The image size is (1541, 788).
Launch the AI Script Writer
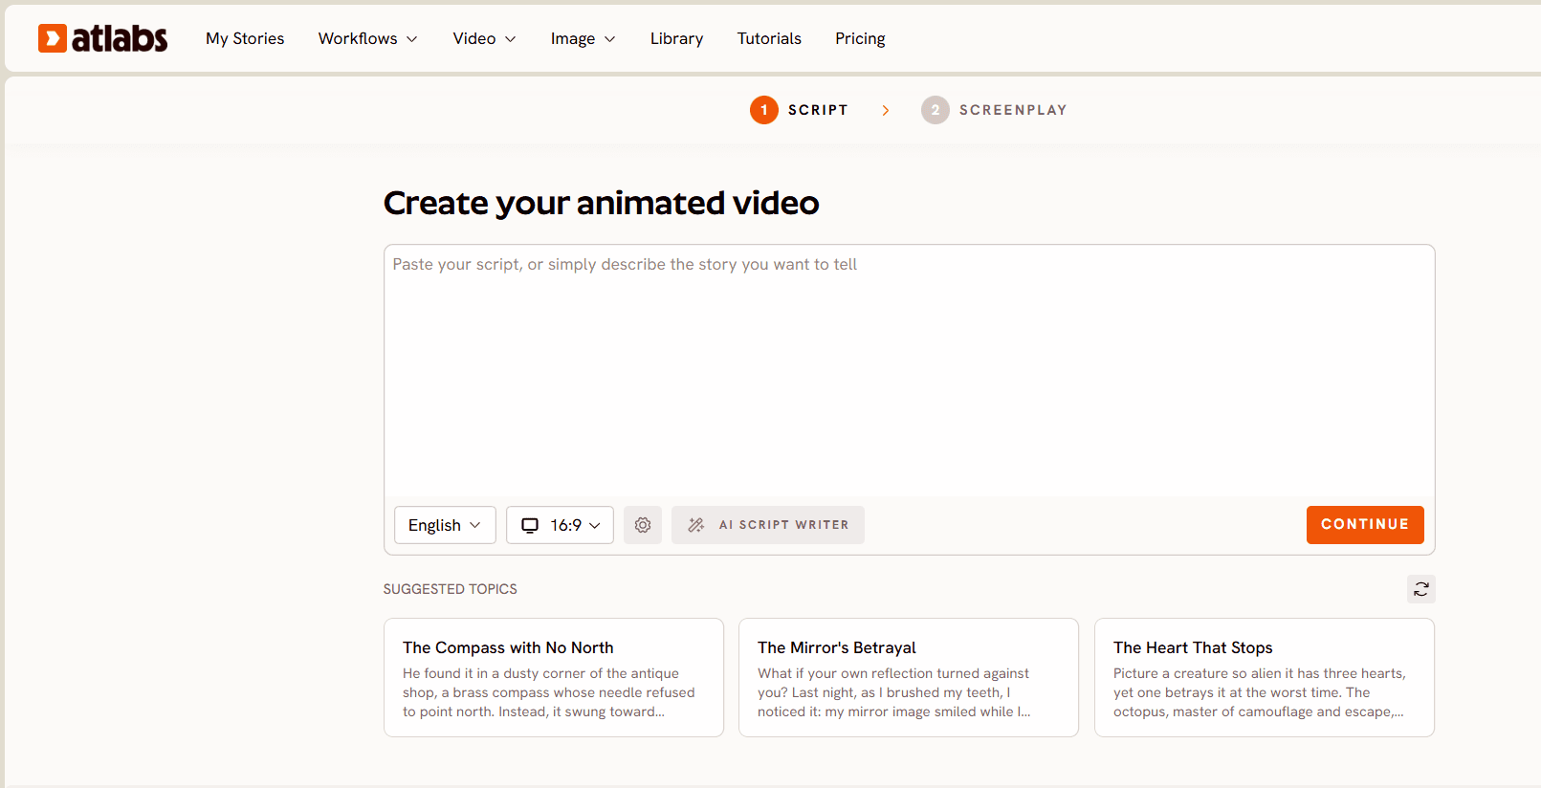pos(768,525)
